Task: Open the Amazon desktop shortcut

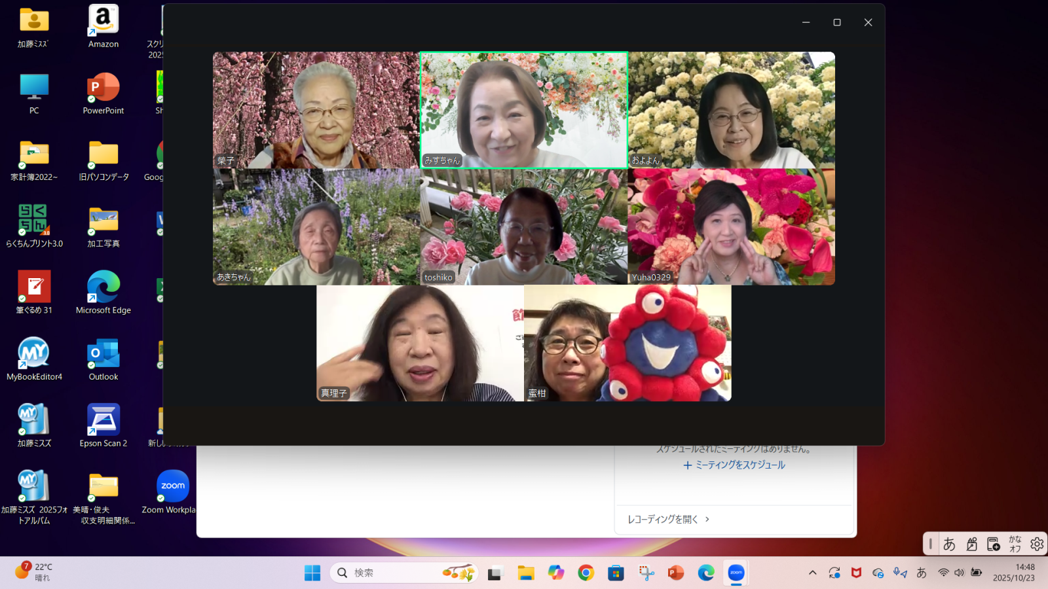Action: click(103, 26)
